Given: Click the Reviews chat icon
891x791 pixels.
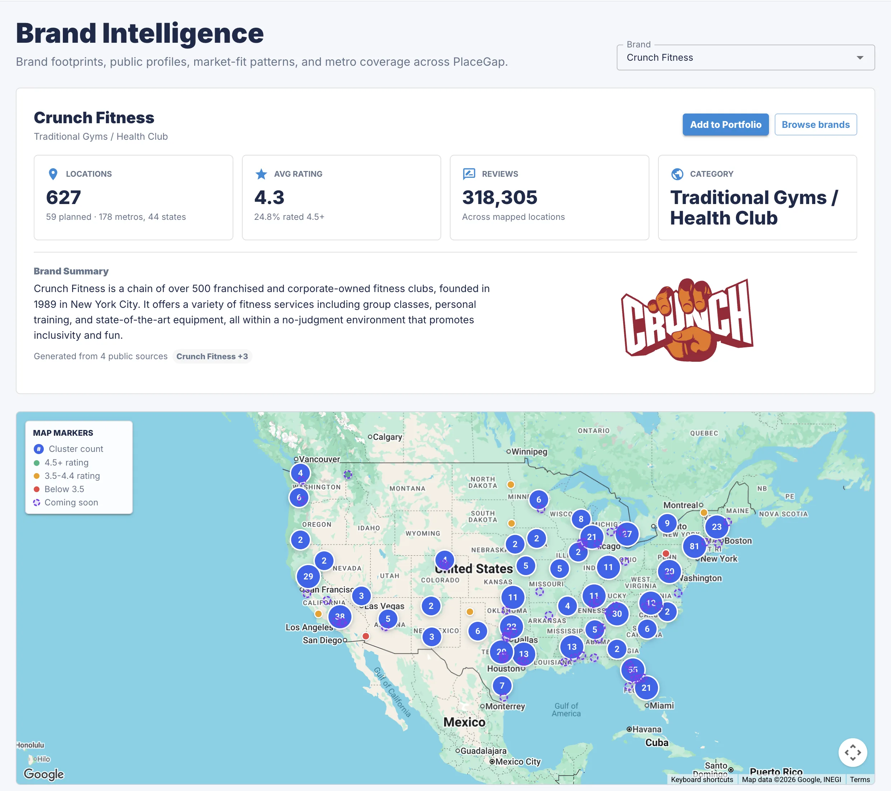Looking at the screenshot, I should pyautogui.click(x=469, y=174).
